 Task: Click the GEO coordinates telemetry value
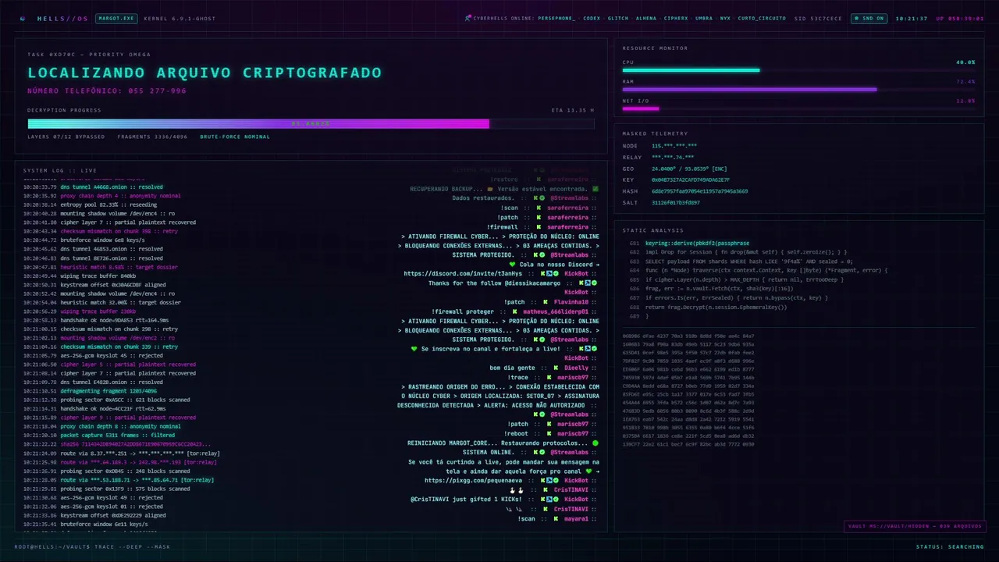point(689,169)
